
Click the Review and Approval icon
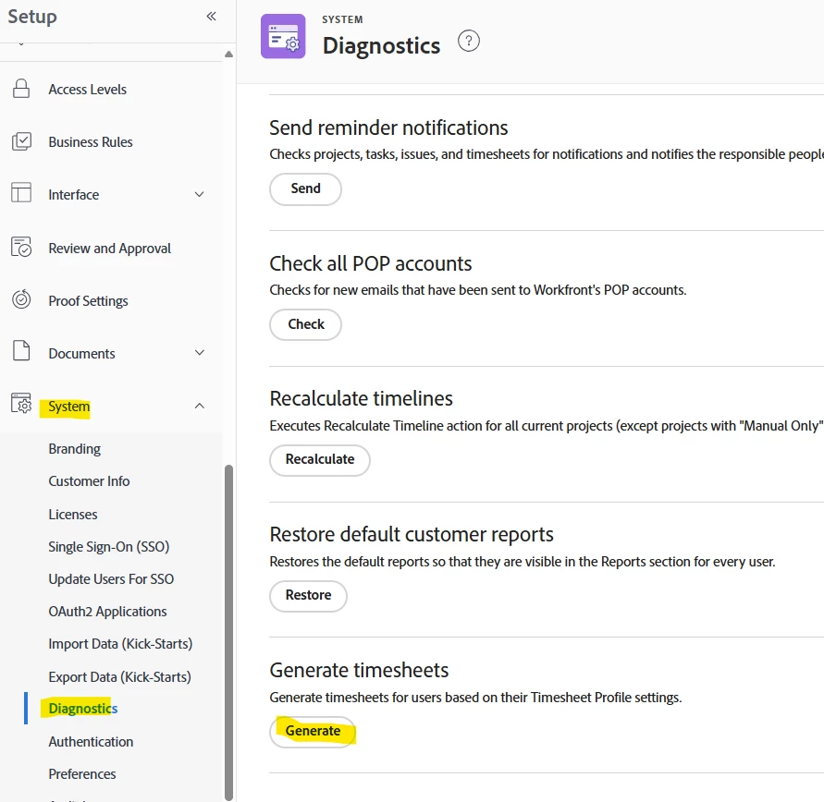click(x=21, y=248)
